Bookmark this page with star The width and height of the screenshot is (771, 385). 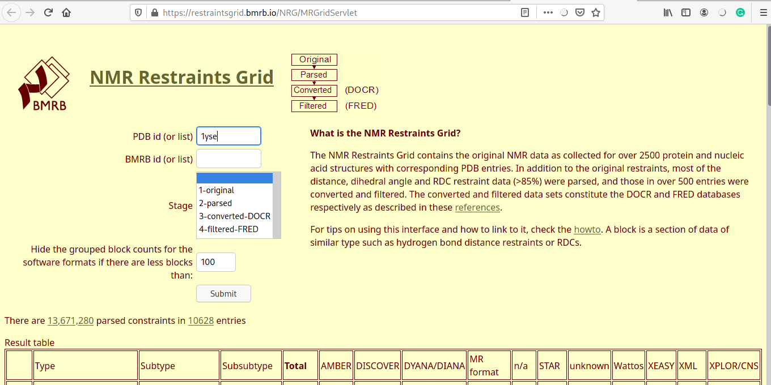pos(595,12)
